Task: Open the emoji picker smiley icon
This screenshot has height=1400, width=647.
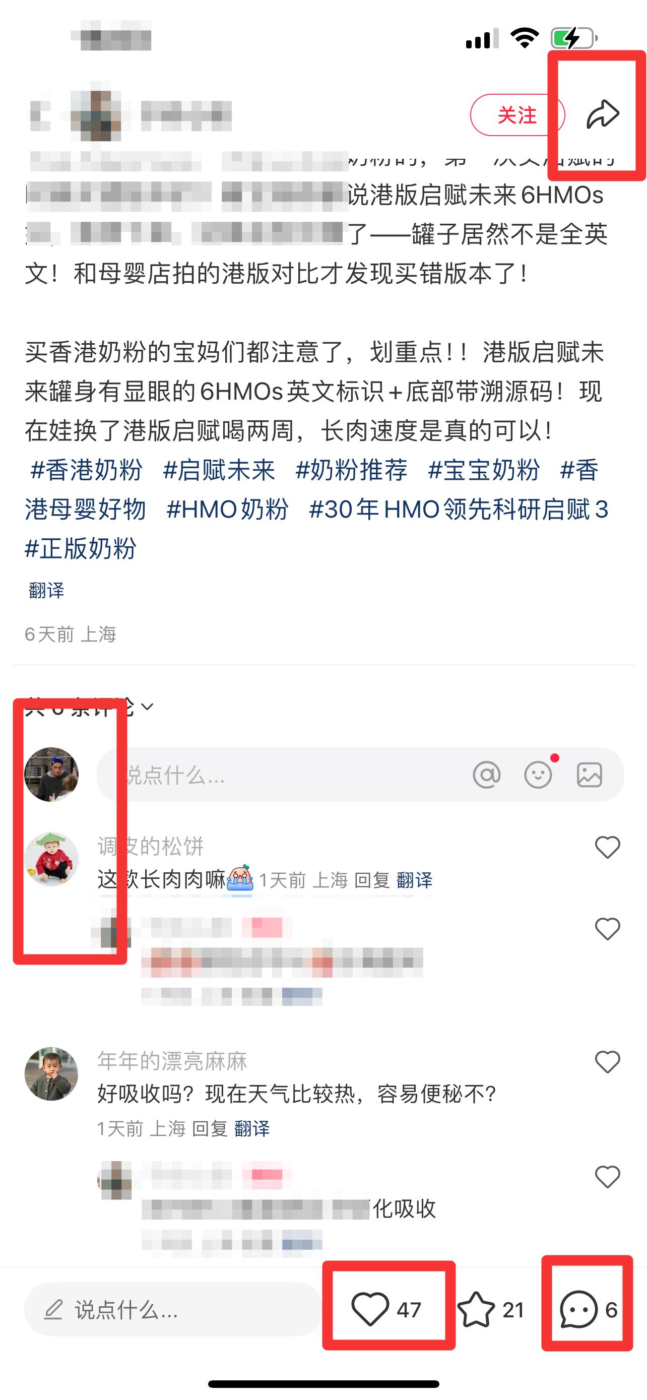Action: point(538,775)
